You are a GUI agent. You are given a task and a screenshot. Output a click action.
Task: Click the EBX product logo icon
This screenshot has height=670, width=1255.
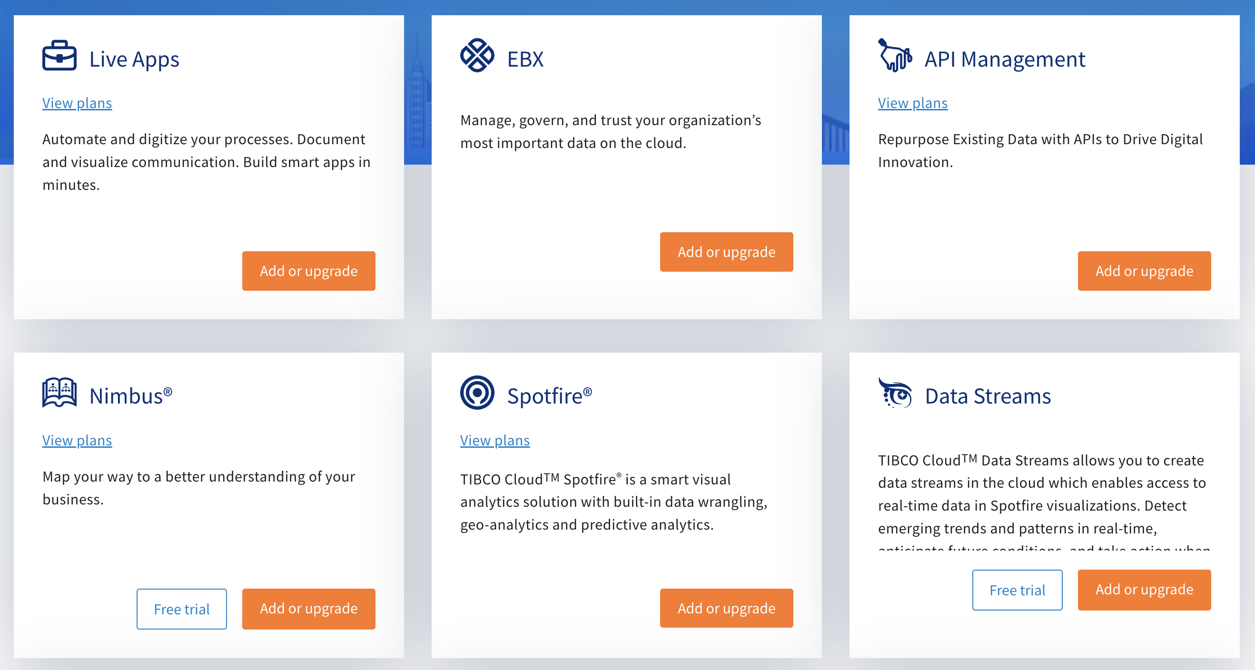[x=477, y=56]
